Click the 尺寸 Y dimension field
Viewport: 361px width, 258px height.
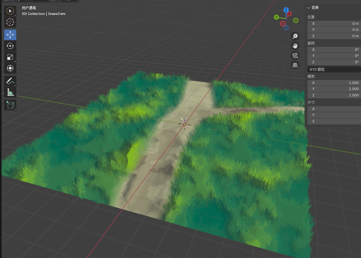click(x=334, y=115)
